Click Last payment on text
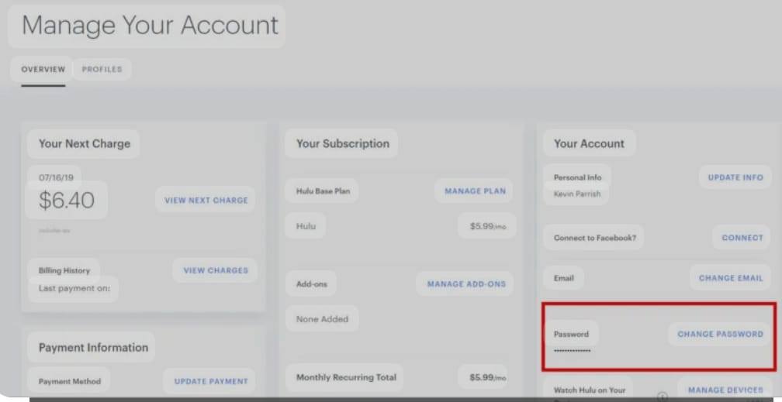The width and height of the screenshot is (782, 402). click(x=74, y=288)
